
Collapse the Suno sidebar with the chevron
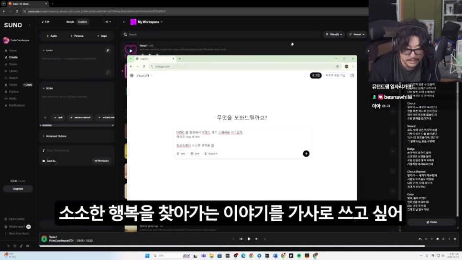pyautogui.click(x=30, y=25)
